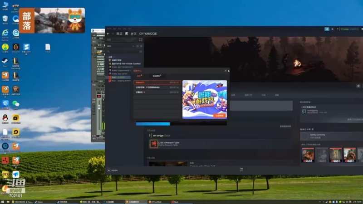
Task: Select The Invisible Guardian in library
Action: click(124, 63)
